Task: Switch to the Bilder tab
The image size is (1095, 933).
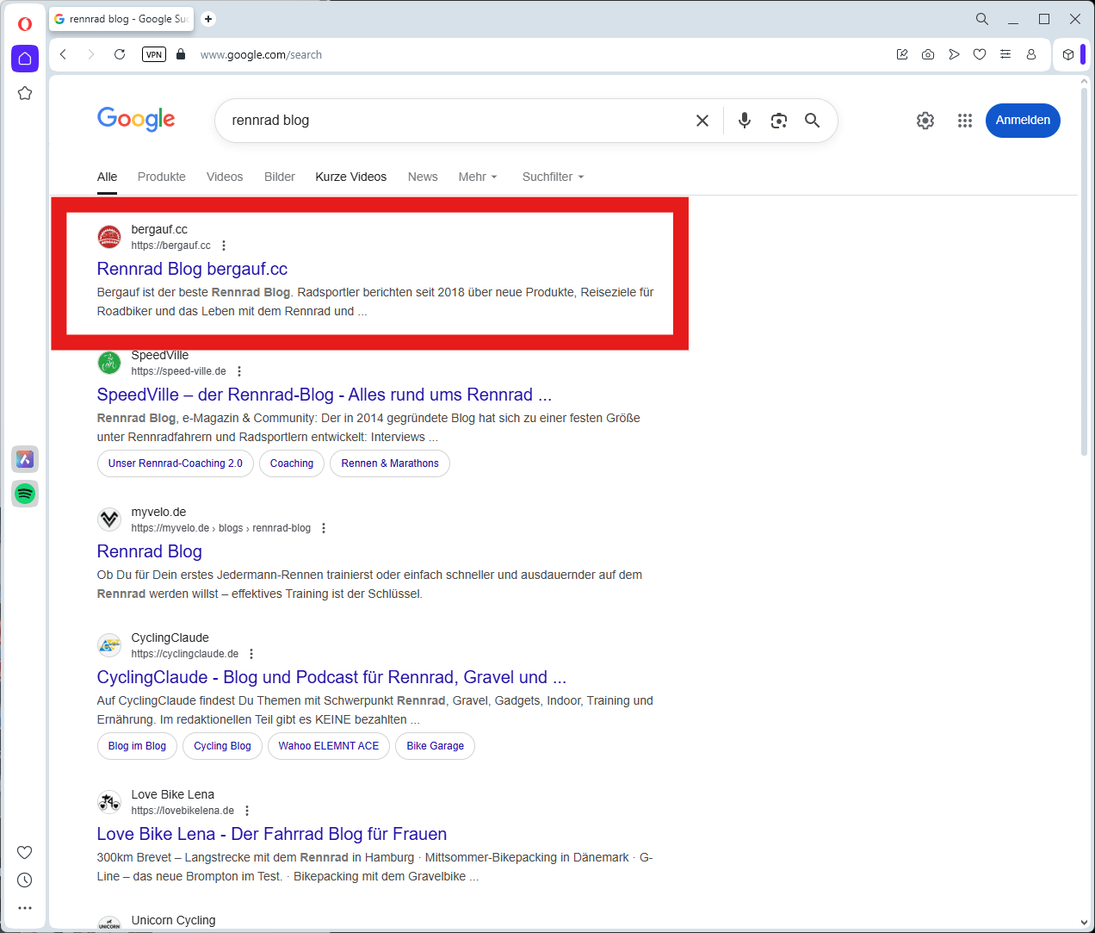Action: point(279,177)
